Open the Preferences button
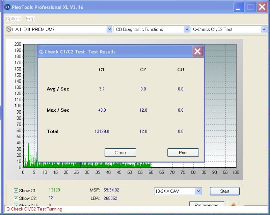Screen dimensions: 270x215 [x=207, y=204]
